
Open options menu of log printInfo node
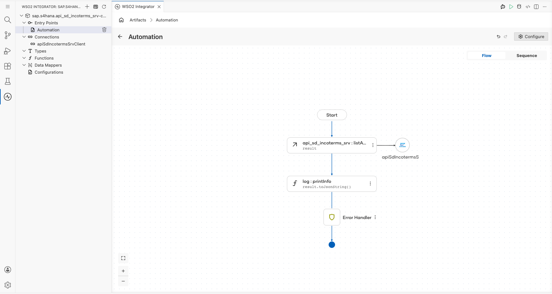point(370,184)
